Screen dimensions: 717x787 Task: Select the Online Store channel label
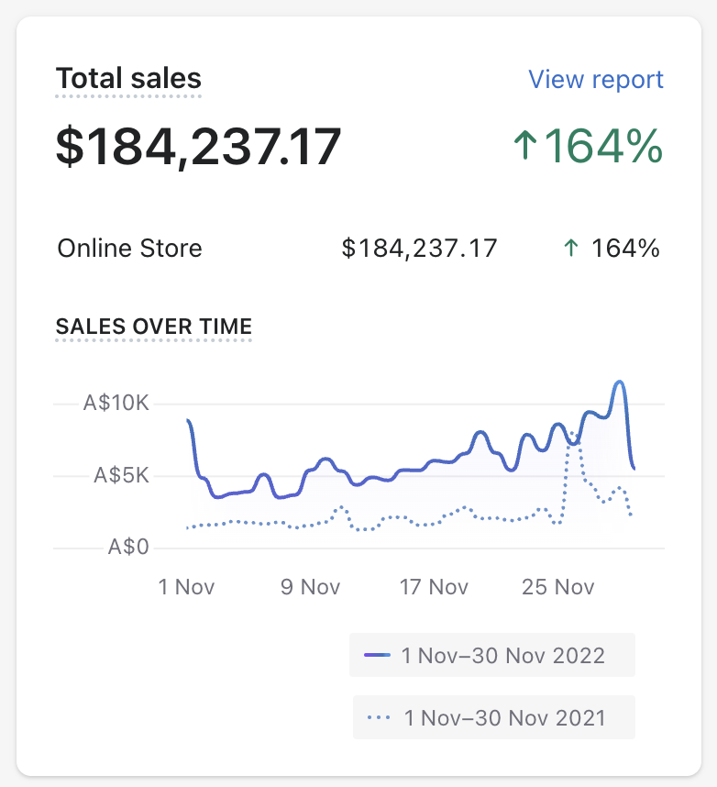coord(129,249)
